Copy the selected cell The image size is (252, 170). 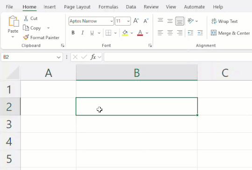(32, 28)
